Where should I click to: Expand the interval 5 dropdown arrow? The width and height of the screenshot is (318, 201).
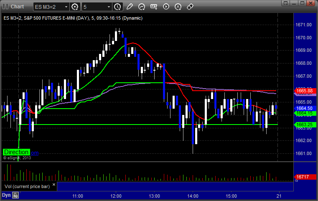coord(109,7)
